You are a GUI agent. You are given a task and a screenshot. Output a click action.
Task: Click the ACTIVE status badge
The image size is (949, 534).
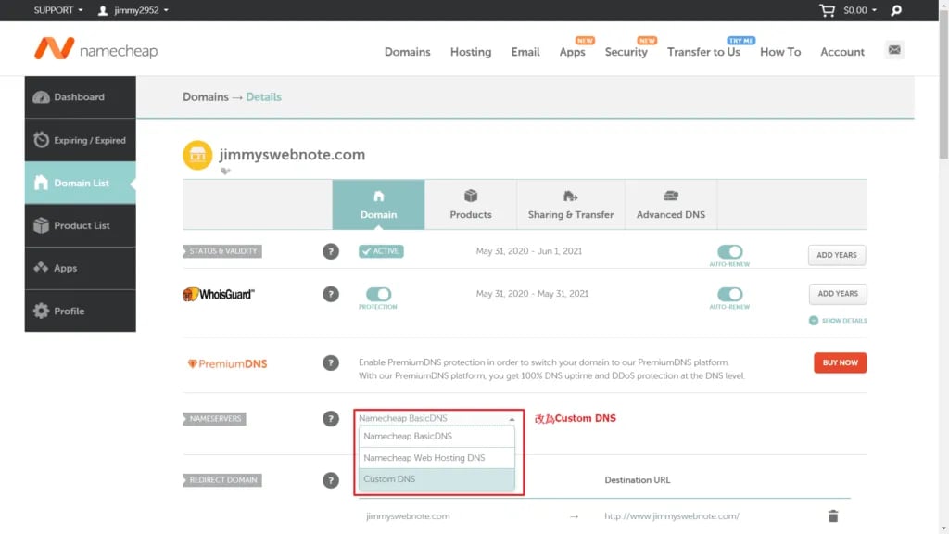click(x=381, y=251)
